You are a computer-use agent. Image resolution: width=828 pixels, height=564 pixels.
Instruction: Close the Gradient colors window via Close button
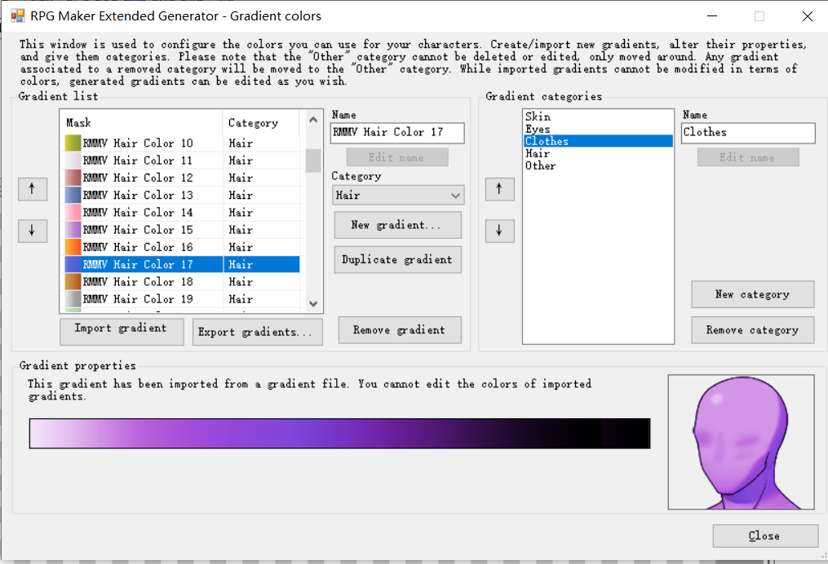[x=765, y=536]
